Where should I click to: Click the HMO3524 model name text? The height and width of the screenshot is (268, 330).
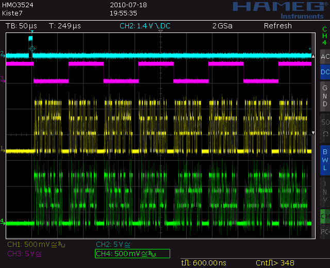[18, 5]
